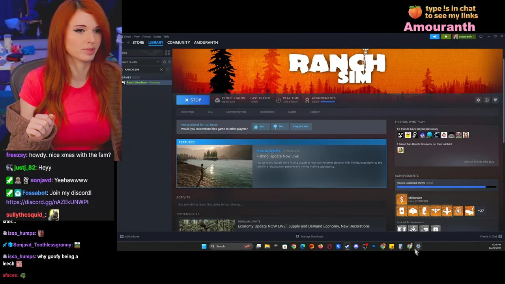The height and width of the screenshot is (284, 505).
Task: Stop the running game
Action: click(193, 100)
